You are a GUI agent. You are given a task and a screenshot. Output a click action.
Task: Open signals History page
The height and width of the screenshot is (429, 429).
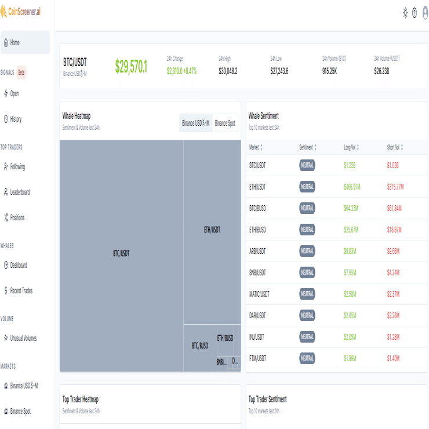click(16, 119)
